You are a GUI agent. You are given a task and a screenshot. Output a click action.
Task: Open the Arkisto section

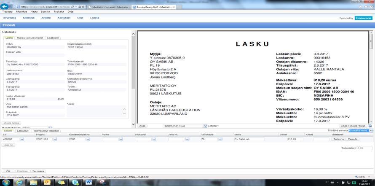click(46, 18)
